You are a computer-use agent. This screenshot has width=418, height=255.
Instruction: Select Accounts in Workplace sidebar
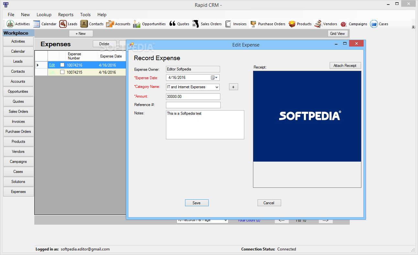click(x=18, y=81)
